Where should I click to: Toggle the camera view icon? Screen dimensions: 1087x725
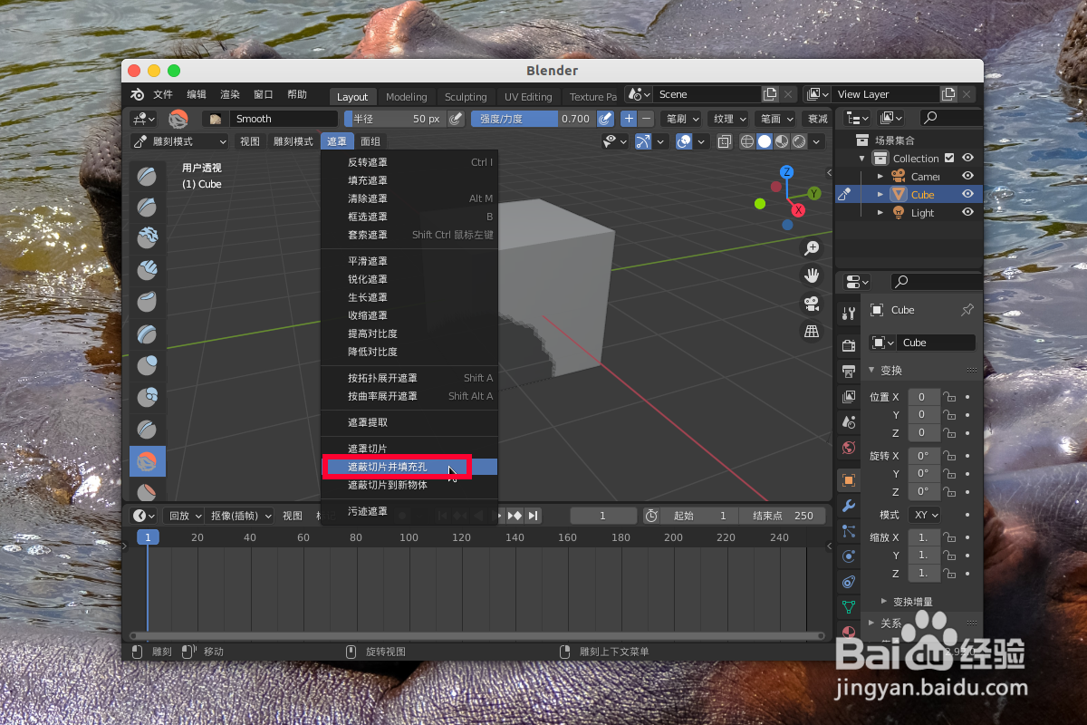pyautogui.click(x=812, y=303)
